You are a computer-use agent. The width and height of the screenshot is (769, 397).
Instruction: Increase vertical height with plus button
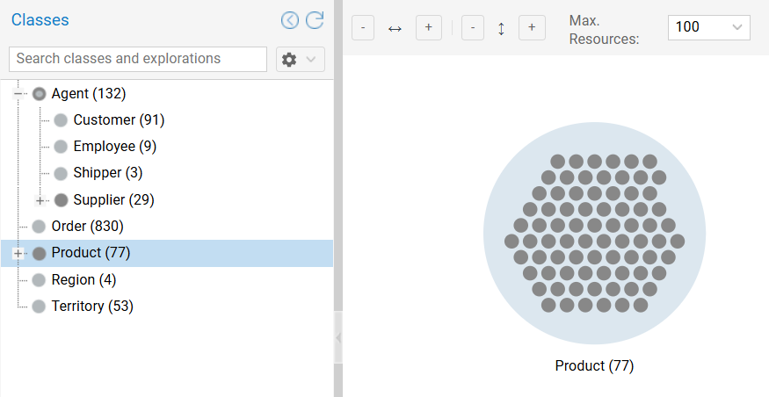tap(532, 27)
